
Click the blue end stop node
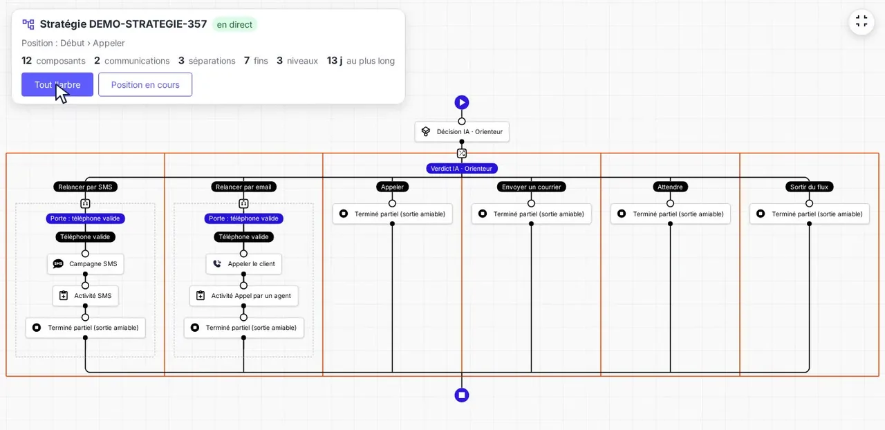(462, 395)
